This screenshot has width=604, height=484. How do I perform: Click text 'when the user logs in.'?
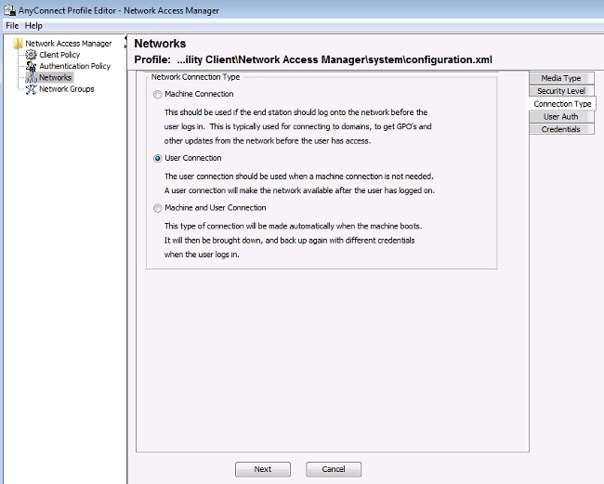(202, 255)
